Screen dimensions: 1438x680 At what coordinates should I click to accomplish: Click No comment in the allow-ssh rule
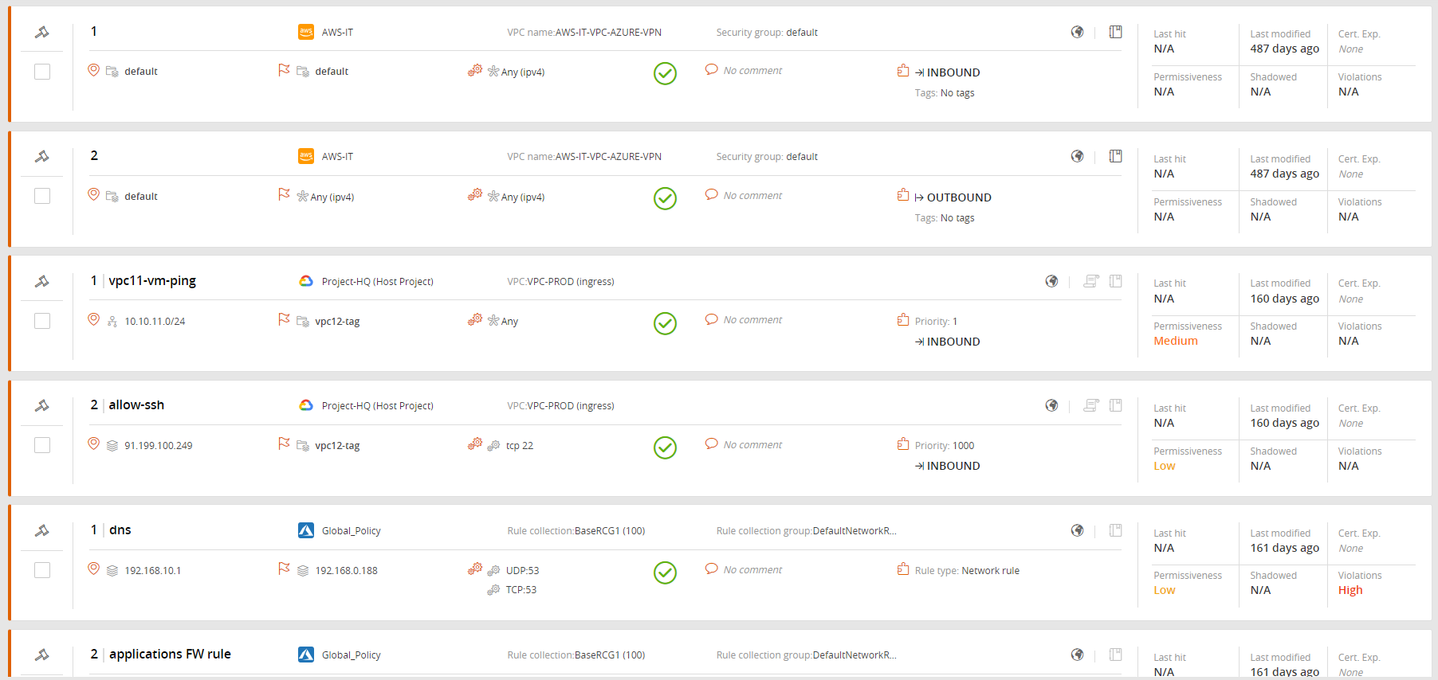[752, 445]
